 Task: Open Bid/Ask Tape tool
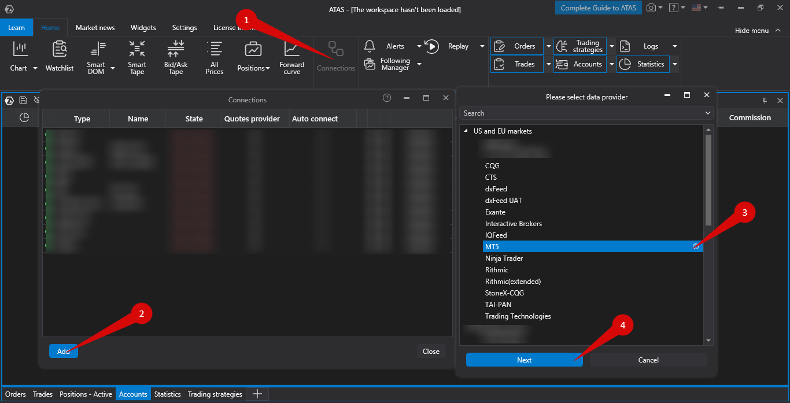pos(176,57)
